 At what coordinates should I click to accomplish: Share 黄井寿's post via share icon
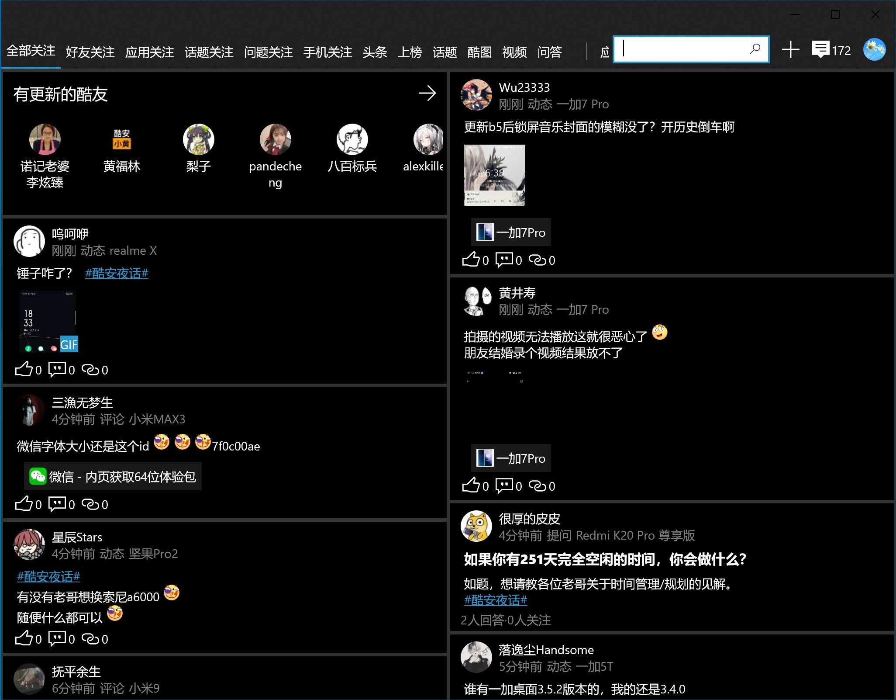coord(538,486)
